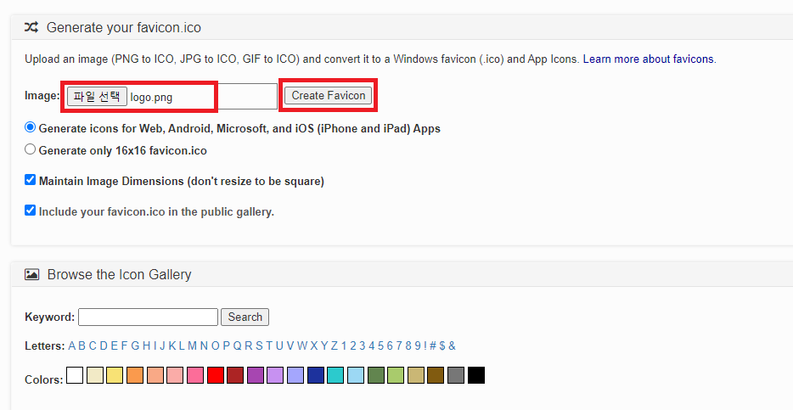Browse icons starting with letter M
Screen dimensions: 793x410
pos(192,345)
